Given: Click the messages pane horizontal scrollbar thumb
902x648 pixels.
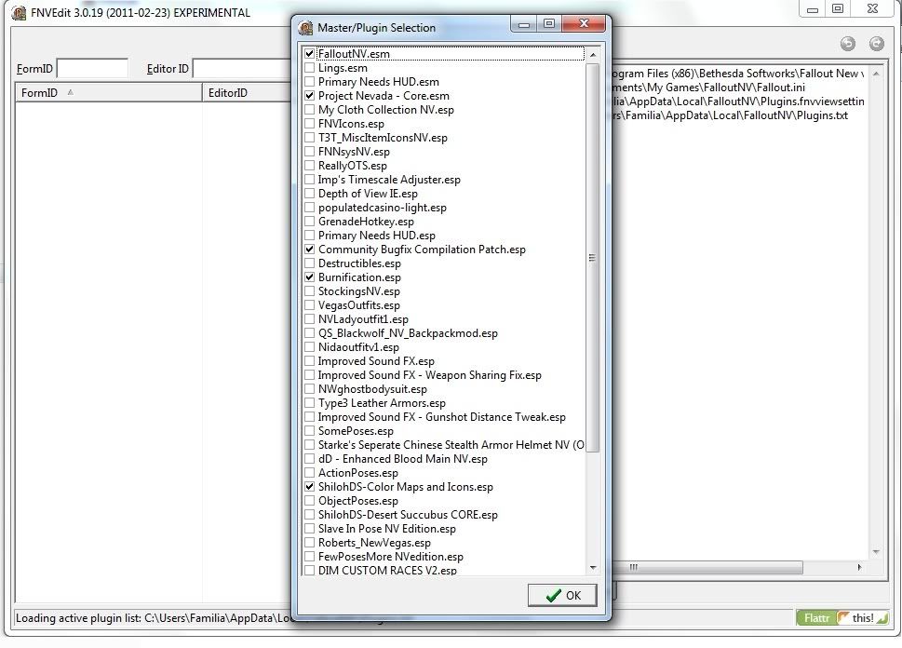Looking at the screenshot, I should (x=707, y=567).
